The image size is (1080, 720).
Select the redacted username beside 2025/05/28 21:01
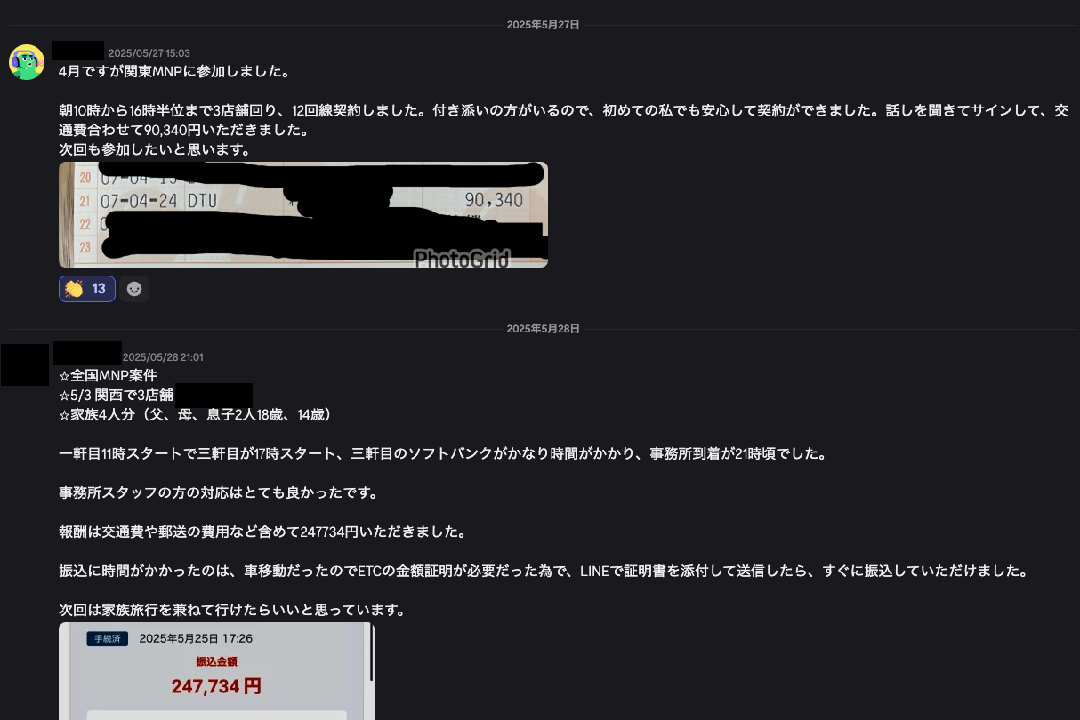tap(87, 354)
